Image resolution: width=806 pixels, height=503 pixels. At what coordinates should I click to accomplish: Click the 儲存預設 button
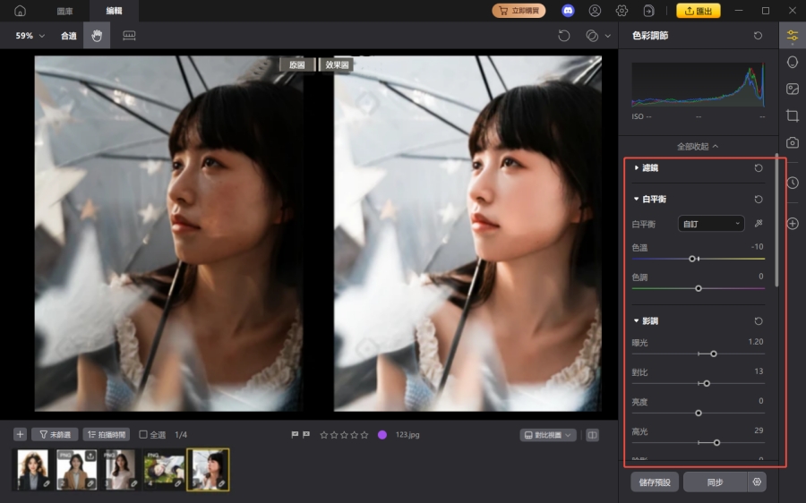(x=655, y=482)
